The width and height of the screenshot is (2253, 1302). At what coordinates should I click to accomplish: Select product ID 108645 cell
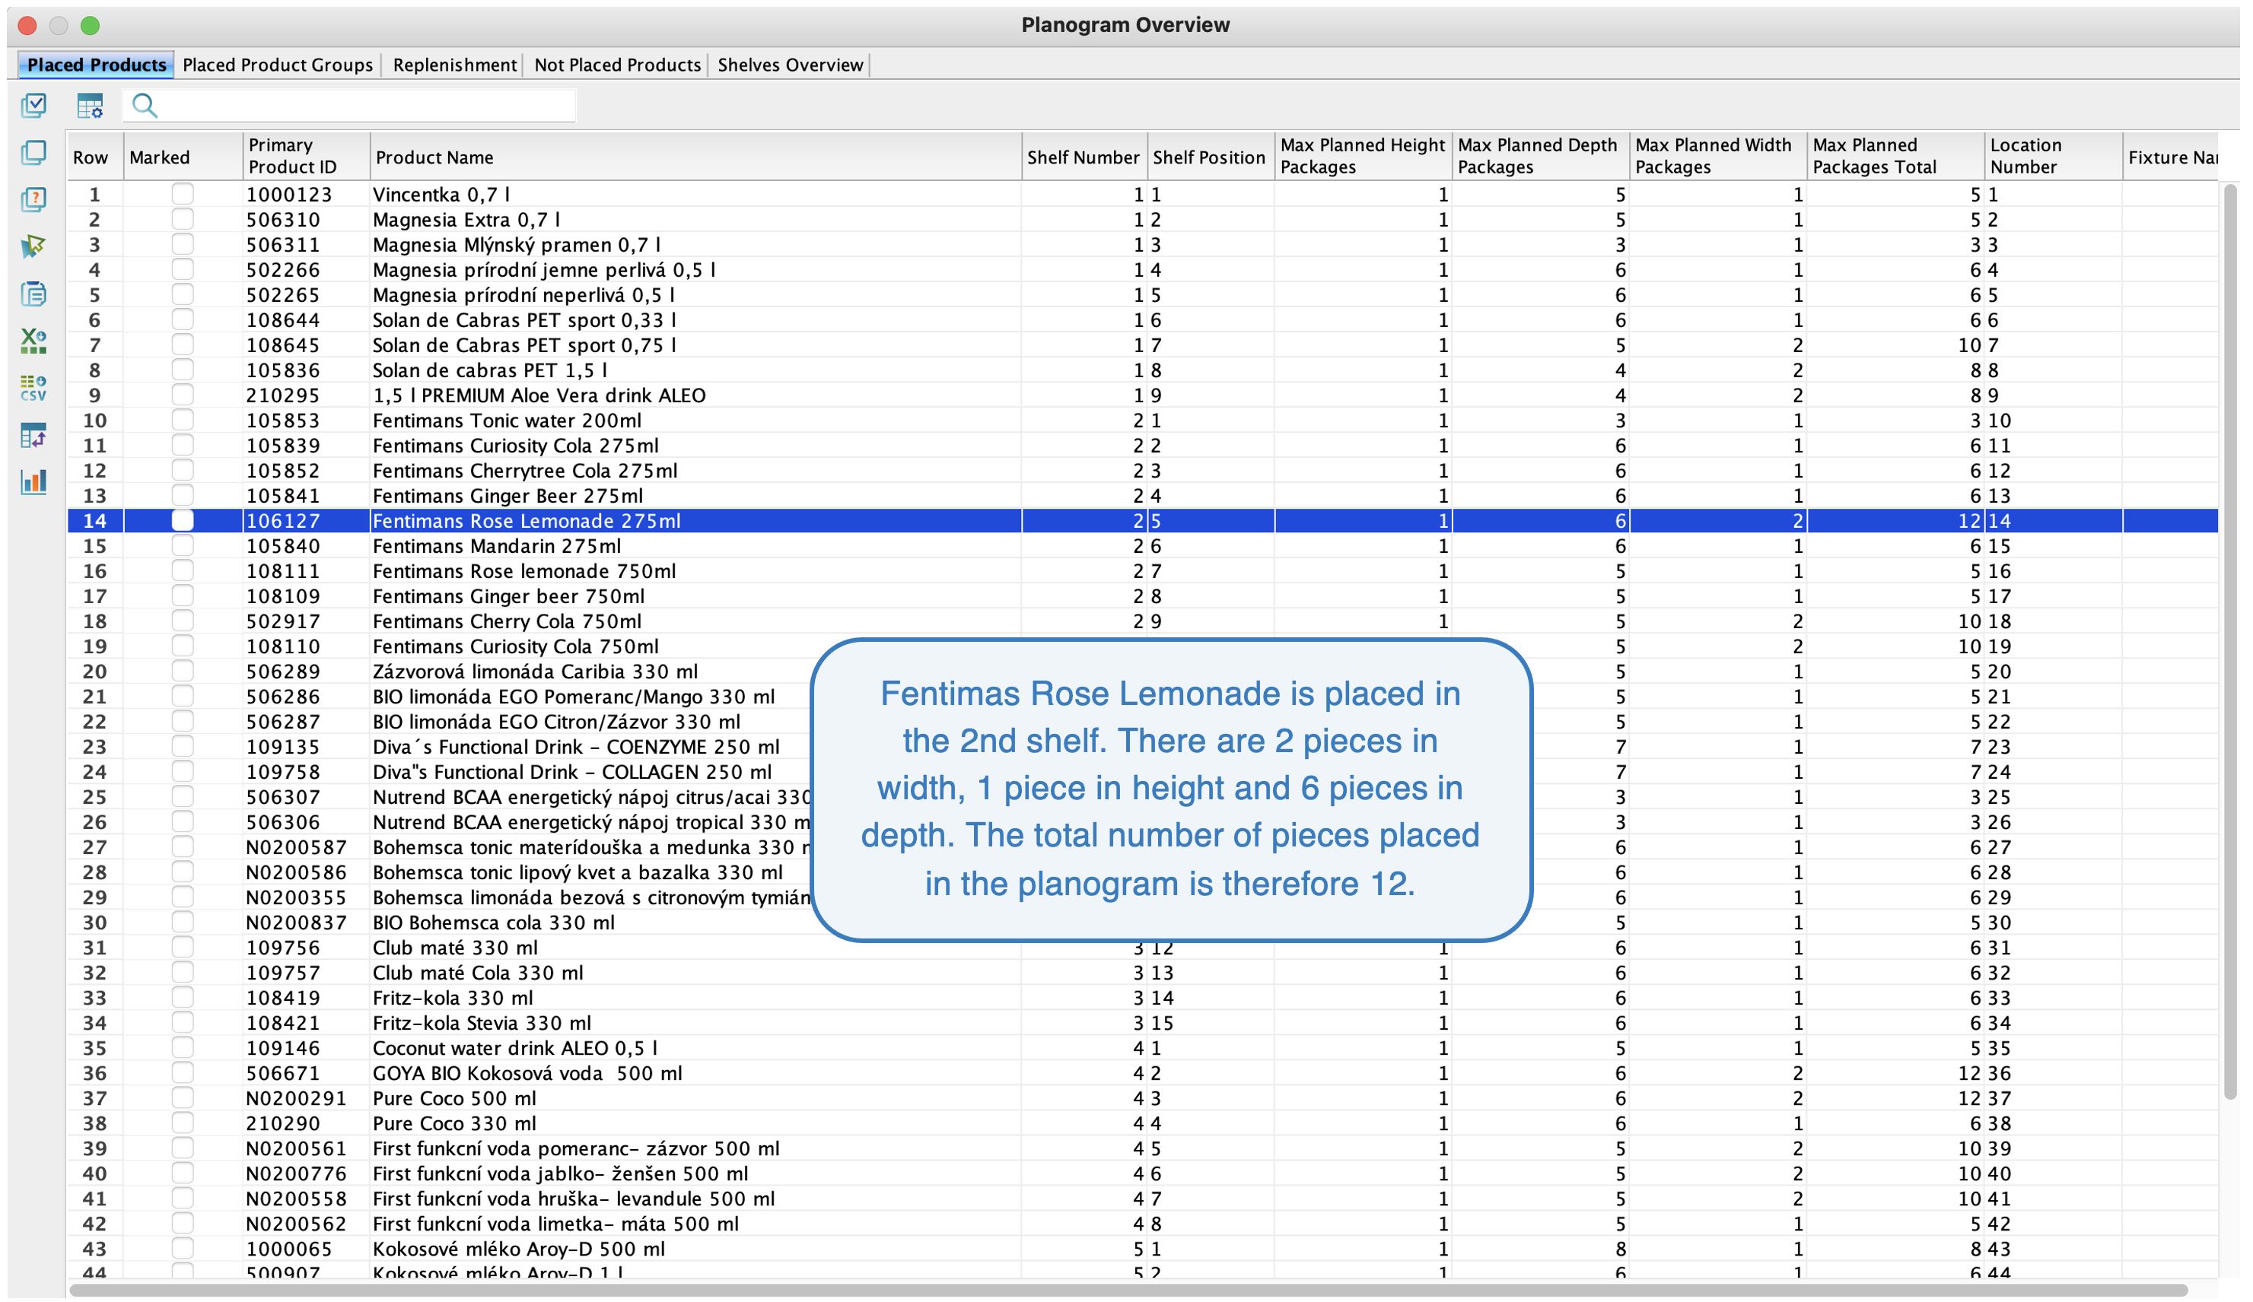[x=306, y=345]
